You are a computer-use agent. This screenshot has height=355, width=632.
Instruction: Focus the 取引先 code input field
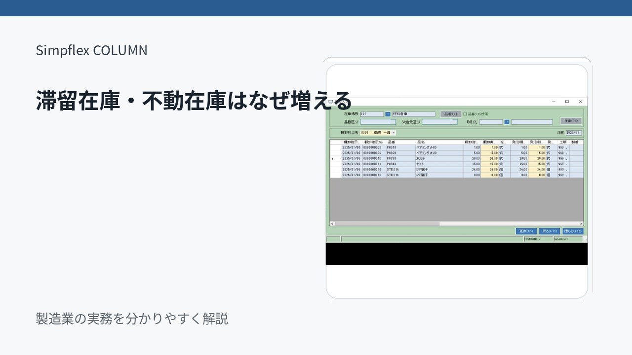tap(491, 122)
